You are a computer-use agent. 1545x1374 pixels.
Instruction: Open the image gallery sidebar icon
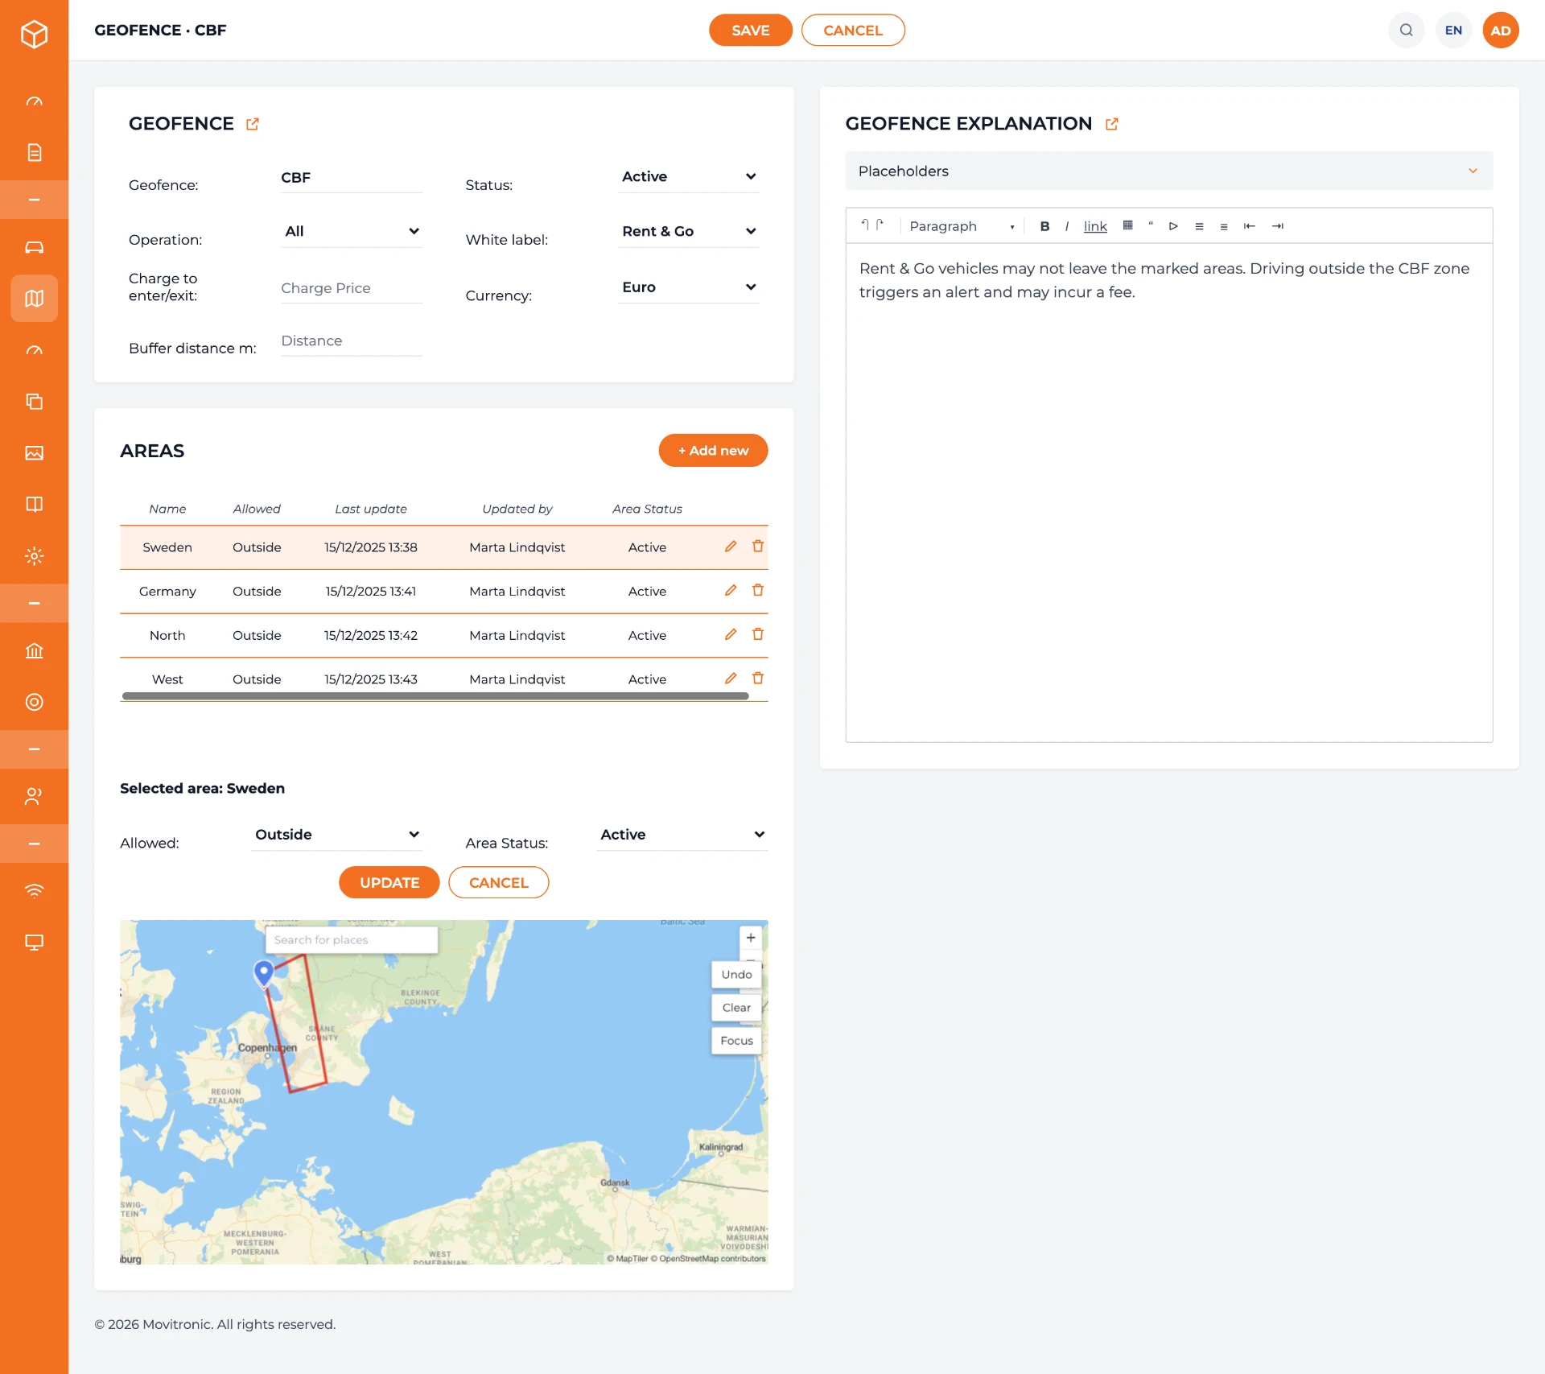(34, 453)
